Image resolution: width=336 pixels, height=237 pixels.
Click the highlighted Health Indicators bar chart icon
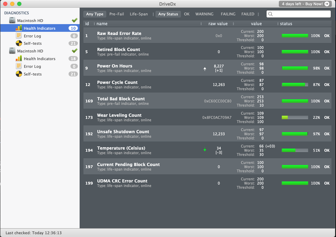click(19, 28)
